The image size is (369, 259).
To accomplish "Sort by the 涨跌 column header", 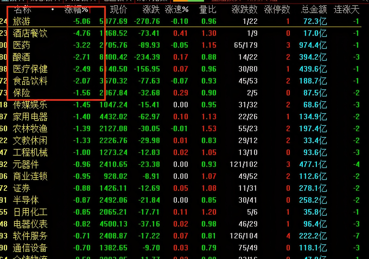I will (x=151, y=10).
